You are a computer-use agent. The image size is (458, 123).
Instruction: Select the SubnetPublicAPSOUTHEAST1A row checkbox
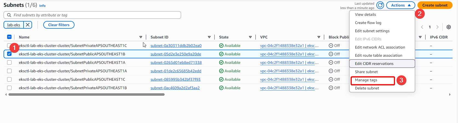9,62
